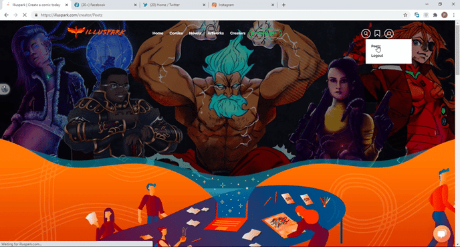Bookmark this page with the star icon
460x247 pixels.
[405, 15]
